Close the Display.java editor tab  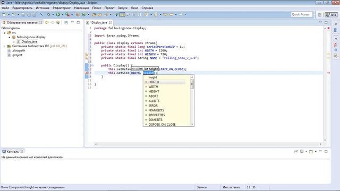(x=110, y=22)
